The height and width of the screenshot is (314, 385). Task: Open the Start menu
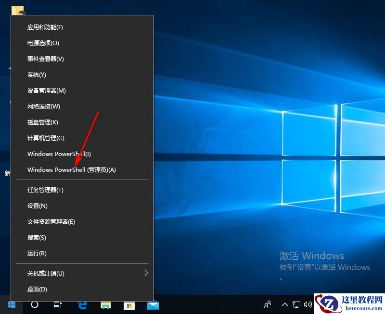coord(11,305)
